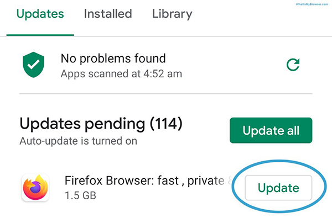
Task: Update the Firefox Browser app
Action: [278, 188]
